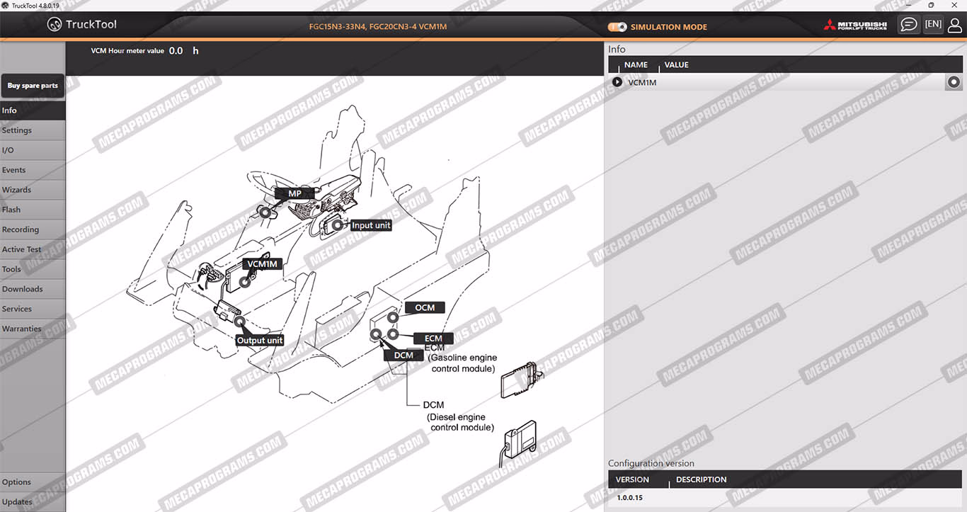967x512 pixels.
Task: Select the DCM module marker
Action: 376,334
